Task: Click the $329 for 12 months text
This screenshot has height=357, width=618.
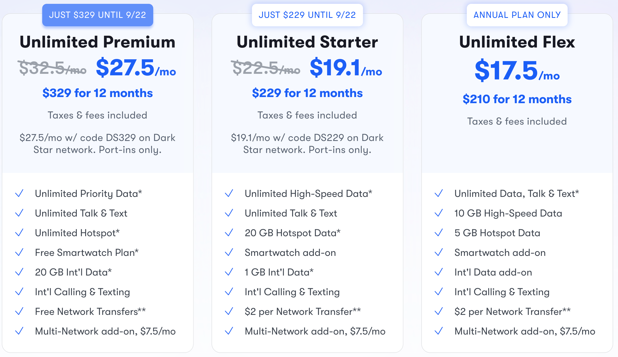Action: pos(97,93)
